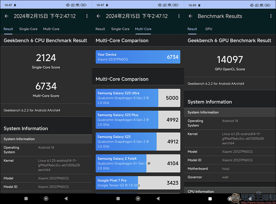
Task: Tap circular home button under middle screen
Action: point(138,198)
